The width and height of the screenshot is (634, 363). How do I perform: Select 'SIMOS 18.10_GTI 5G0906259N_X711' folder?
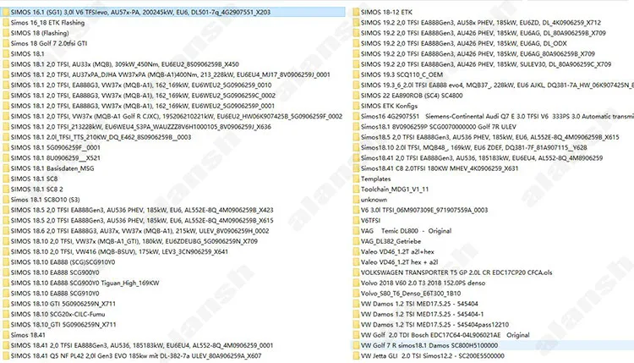pos(63,325)
